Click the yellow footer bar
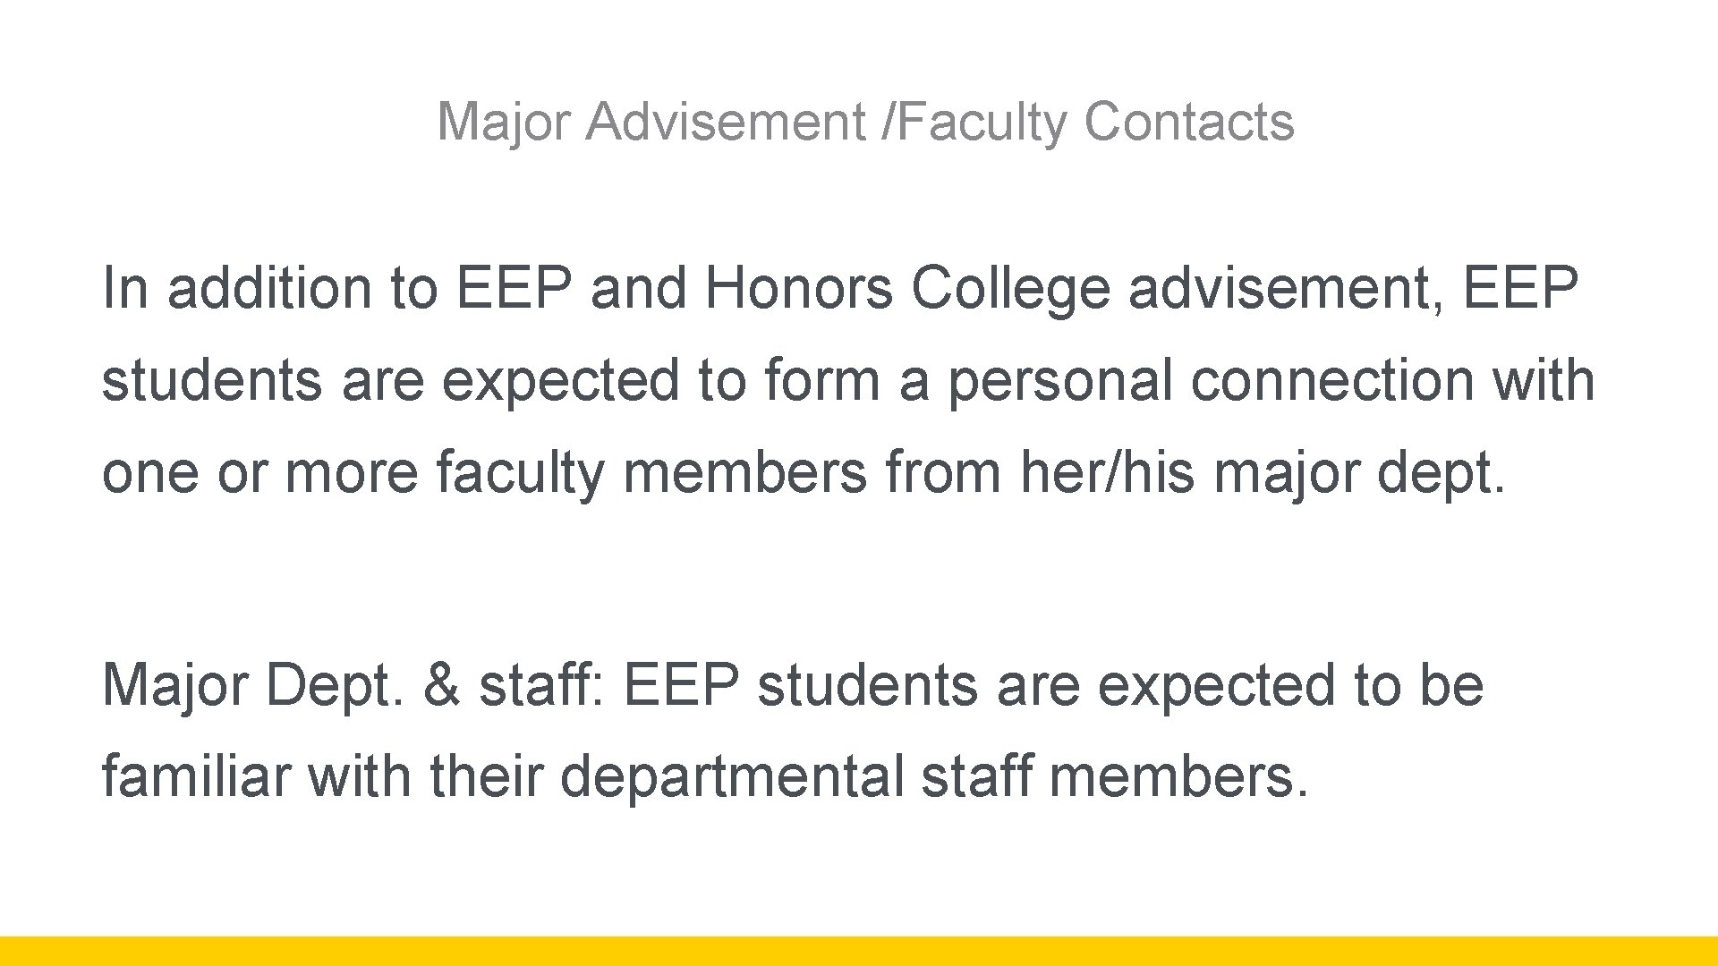Image resolution: width=1718 pixels, height=966 pixels. tap(859, 951)
